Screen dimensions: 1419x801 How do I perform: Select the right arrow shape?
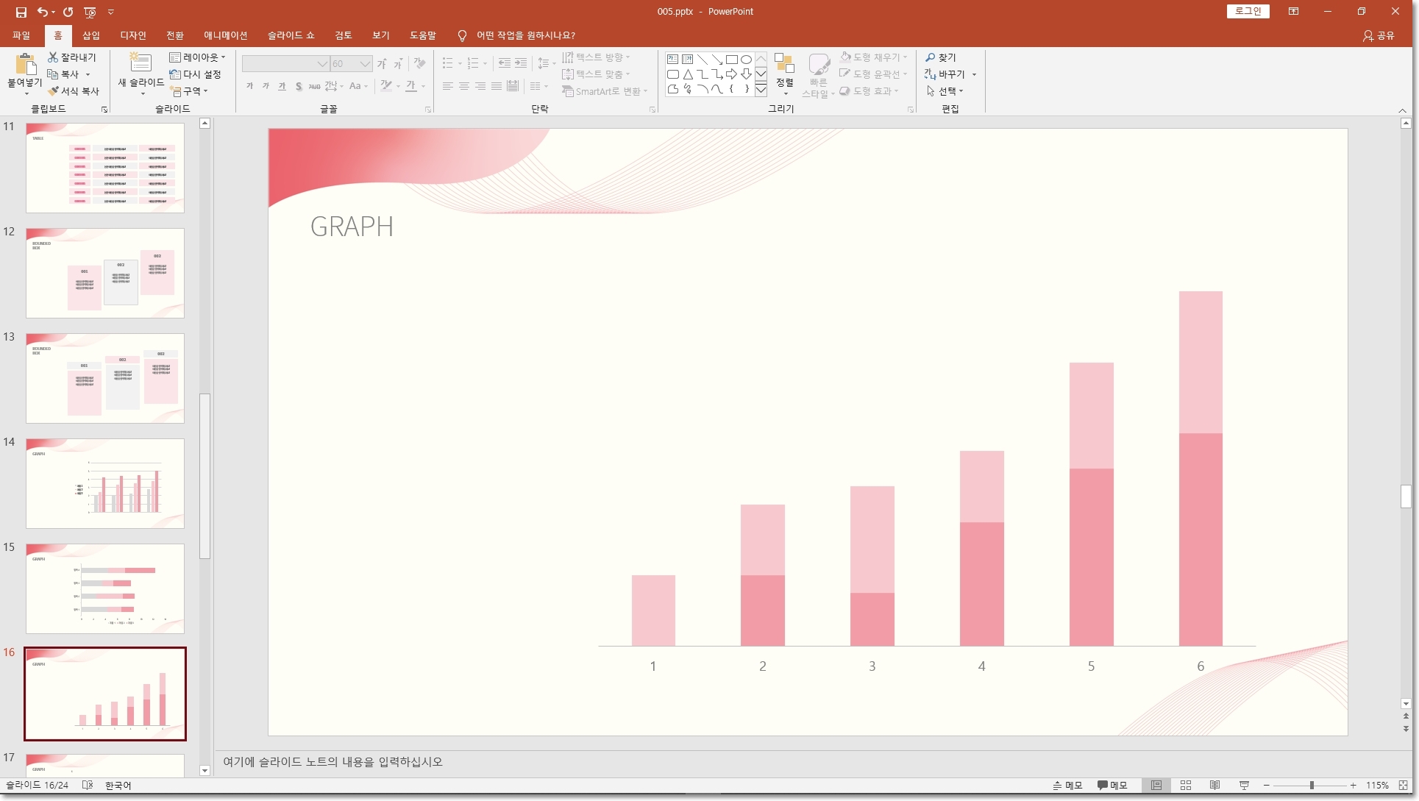731,74
